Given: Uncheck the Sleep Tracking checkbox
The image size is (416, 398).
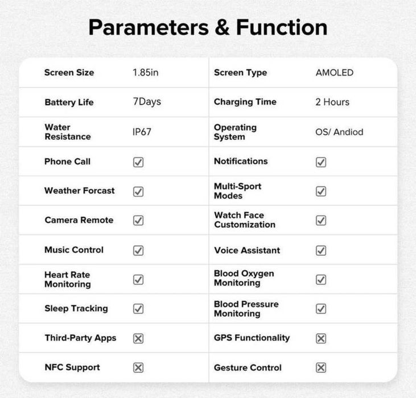Looking at the screenshot, I should (x=138, y=309).
